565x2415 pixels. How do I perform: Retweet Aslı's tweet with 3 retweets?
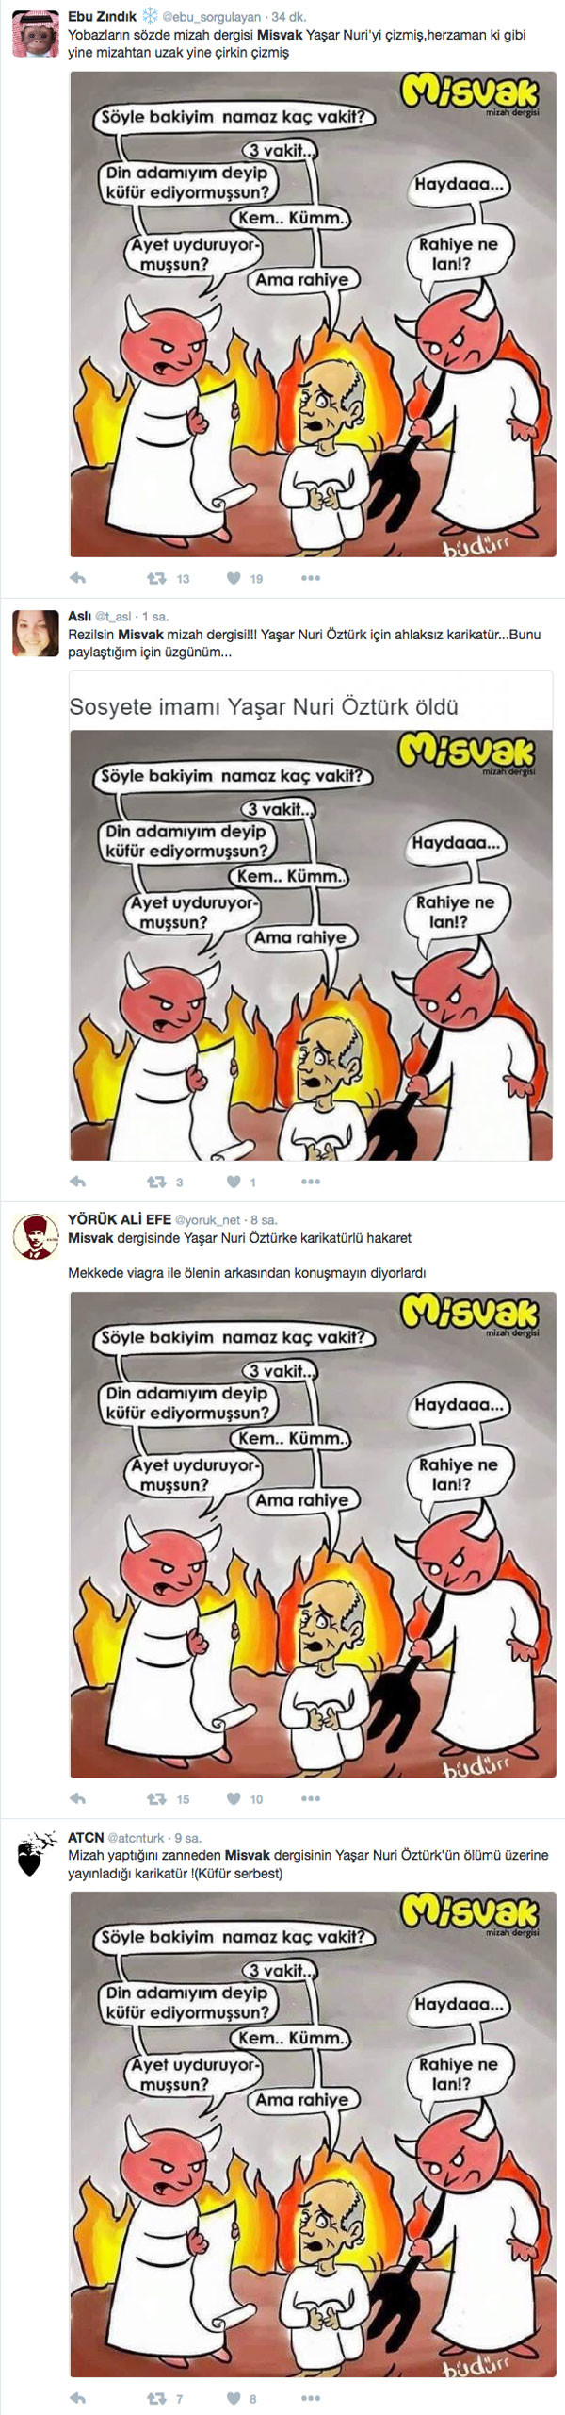tap(156, 1182)
